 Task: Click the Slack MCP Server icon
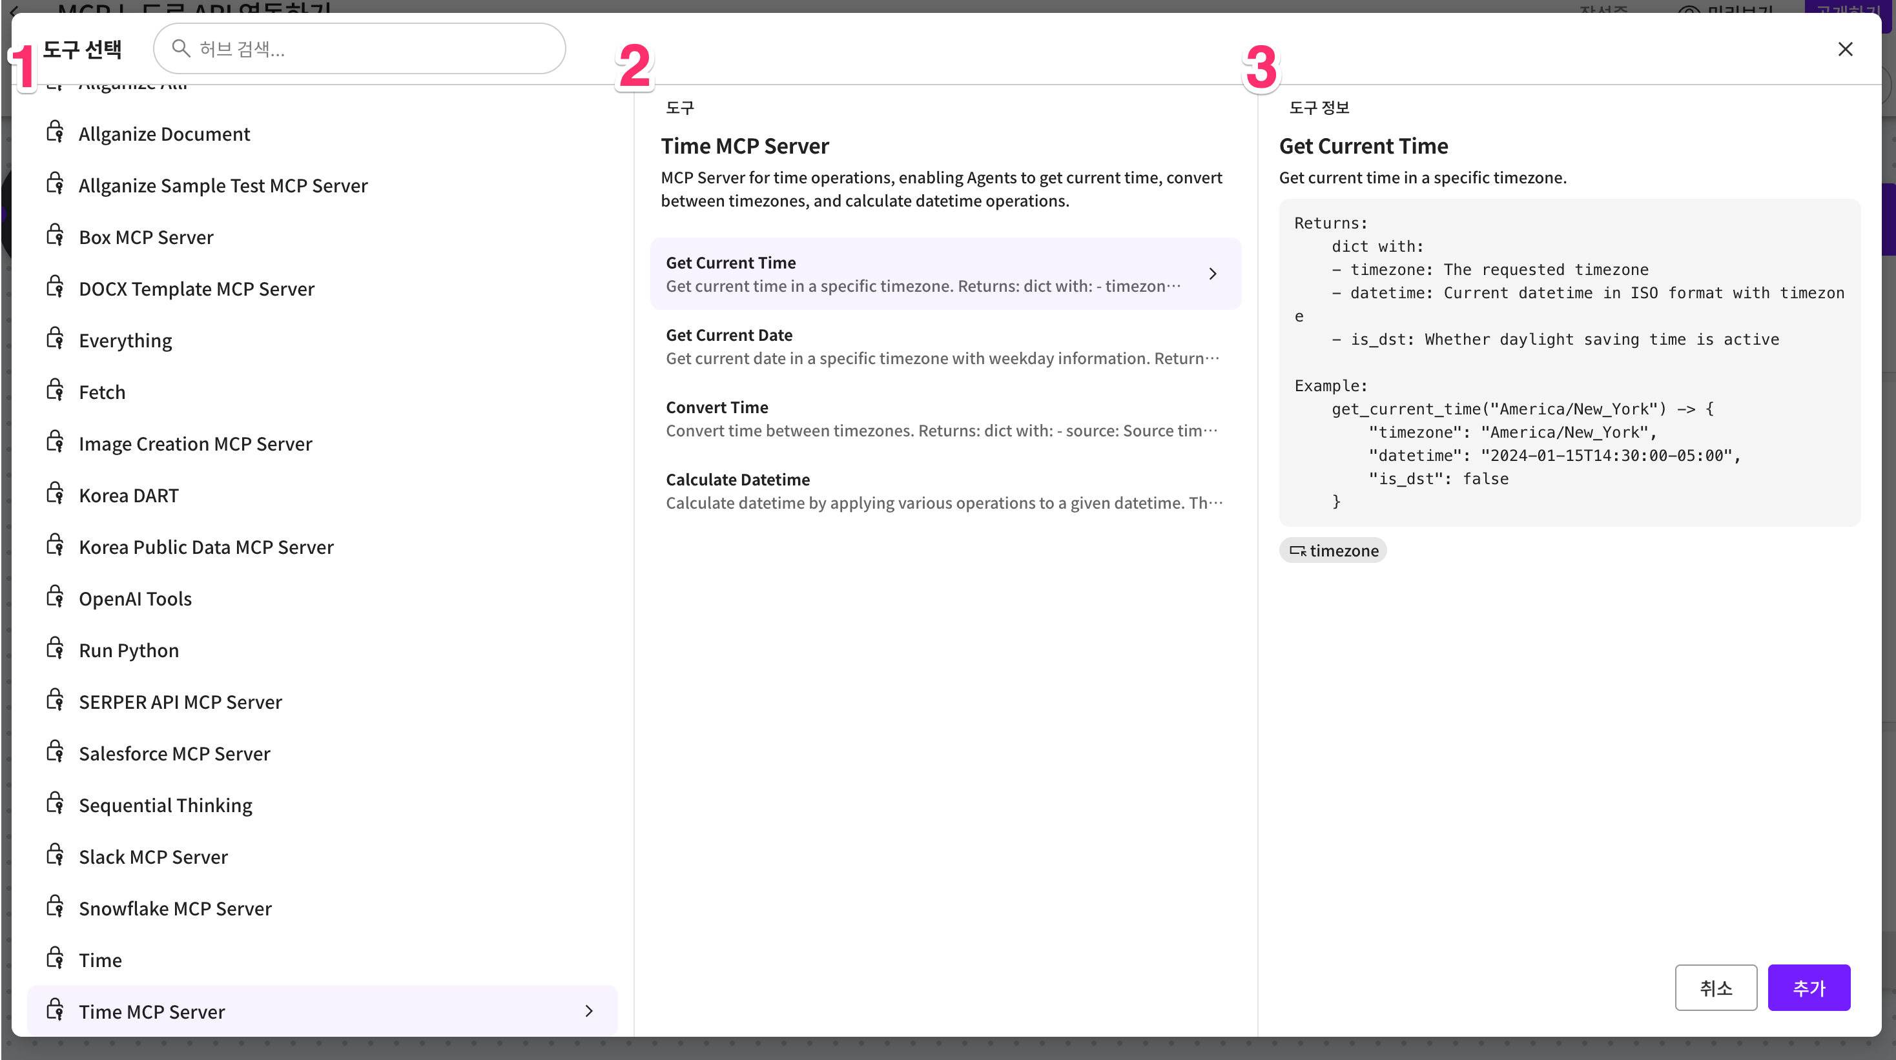click(55, 855)
